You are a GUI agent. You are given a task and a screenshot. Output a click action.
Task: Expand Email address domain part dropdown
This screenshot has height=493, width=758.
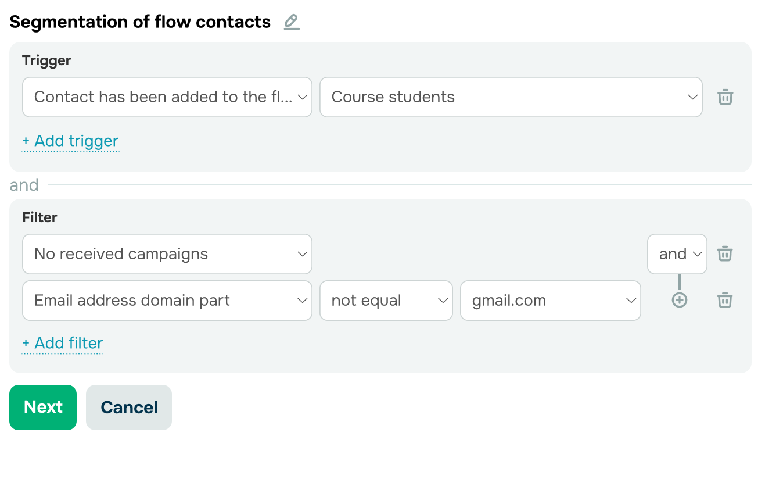[x=167, y=301]
